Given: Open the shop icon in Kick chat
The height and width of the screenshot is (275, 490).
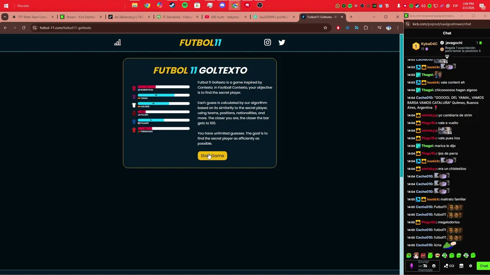Looking at the screenshot, I should 461,266.
